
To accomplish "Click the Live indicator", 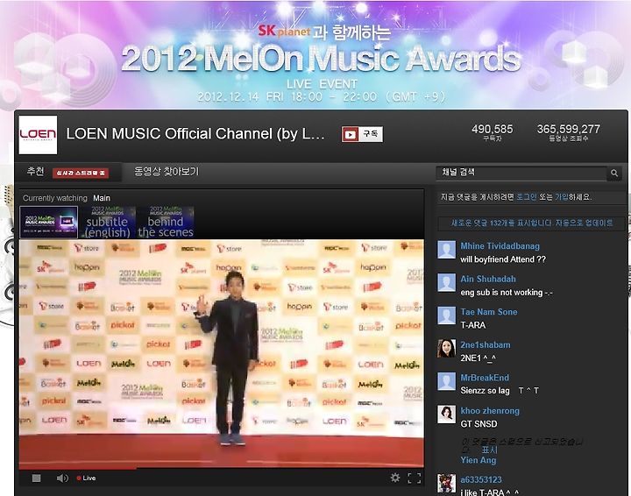I will 86,478.
